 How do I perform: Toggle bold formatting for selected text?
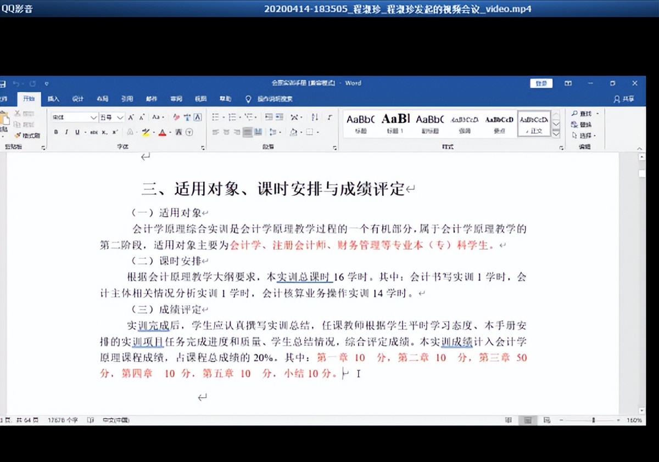(x=56, y=132)
